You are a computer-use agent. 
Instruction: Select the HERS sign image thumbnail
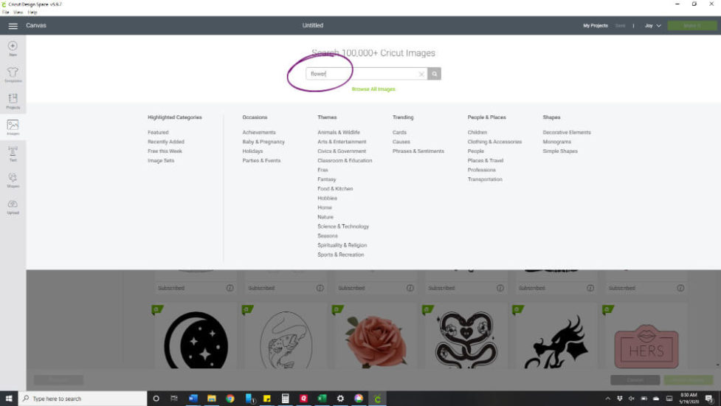tap(646, 346)
